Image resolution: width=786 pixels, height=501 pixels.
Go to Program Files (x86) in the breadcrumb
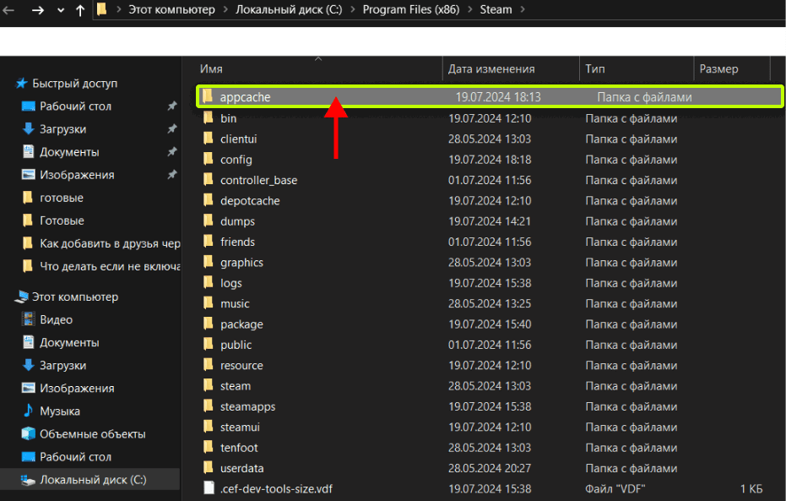[x=411, y=9]
